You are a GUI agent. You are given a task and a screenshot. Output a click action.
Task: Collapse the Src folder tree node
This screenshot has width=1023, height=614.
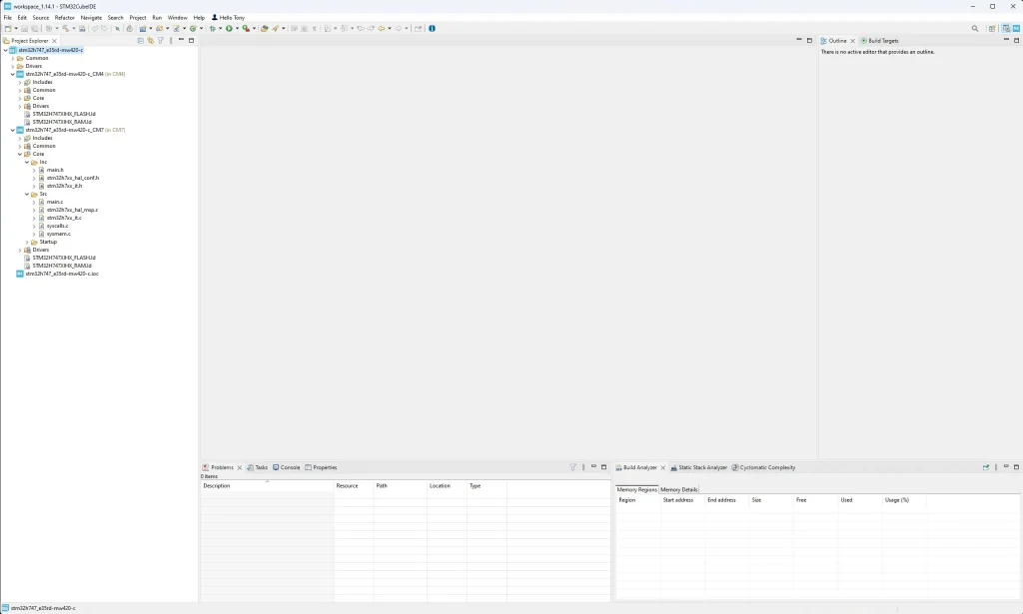pos(27,194)
